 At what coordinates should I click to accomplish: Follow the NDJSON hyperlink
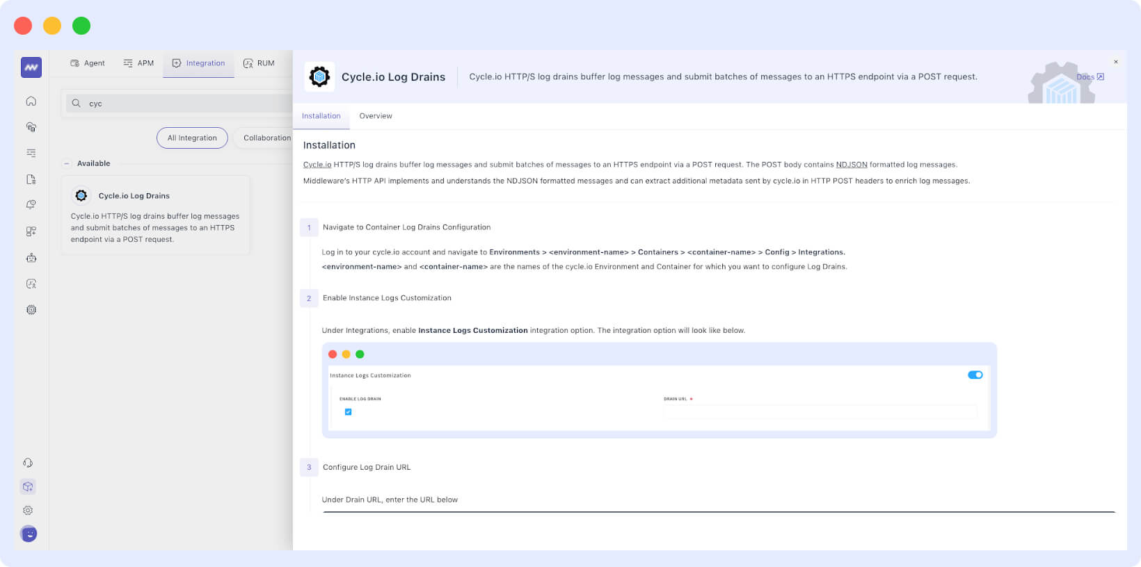click(852, 165)
